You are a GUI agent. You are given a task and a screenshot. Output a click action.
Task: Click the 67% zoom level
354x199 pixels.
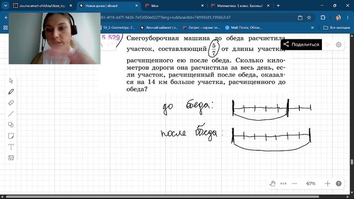[311, 184]
